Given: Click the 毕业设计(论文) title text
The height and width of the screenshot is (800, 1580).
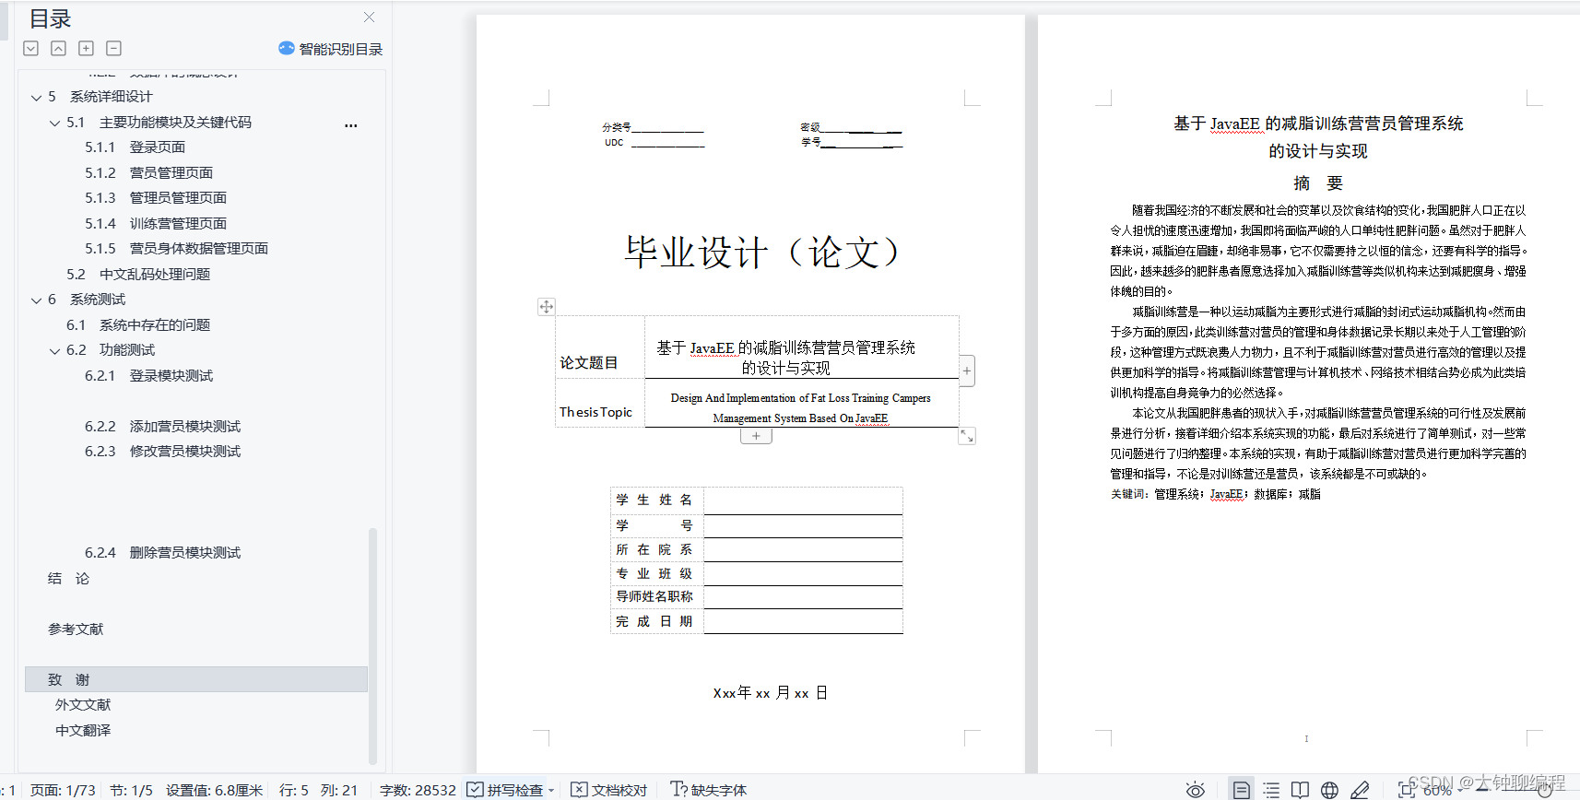Looking at the screenshot, I should (x=762, y=253).
